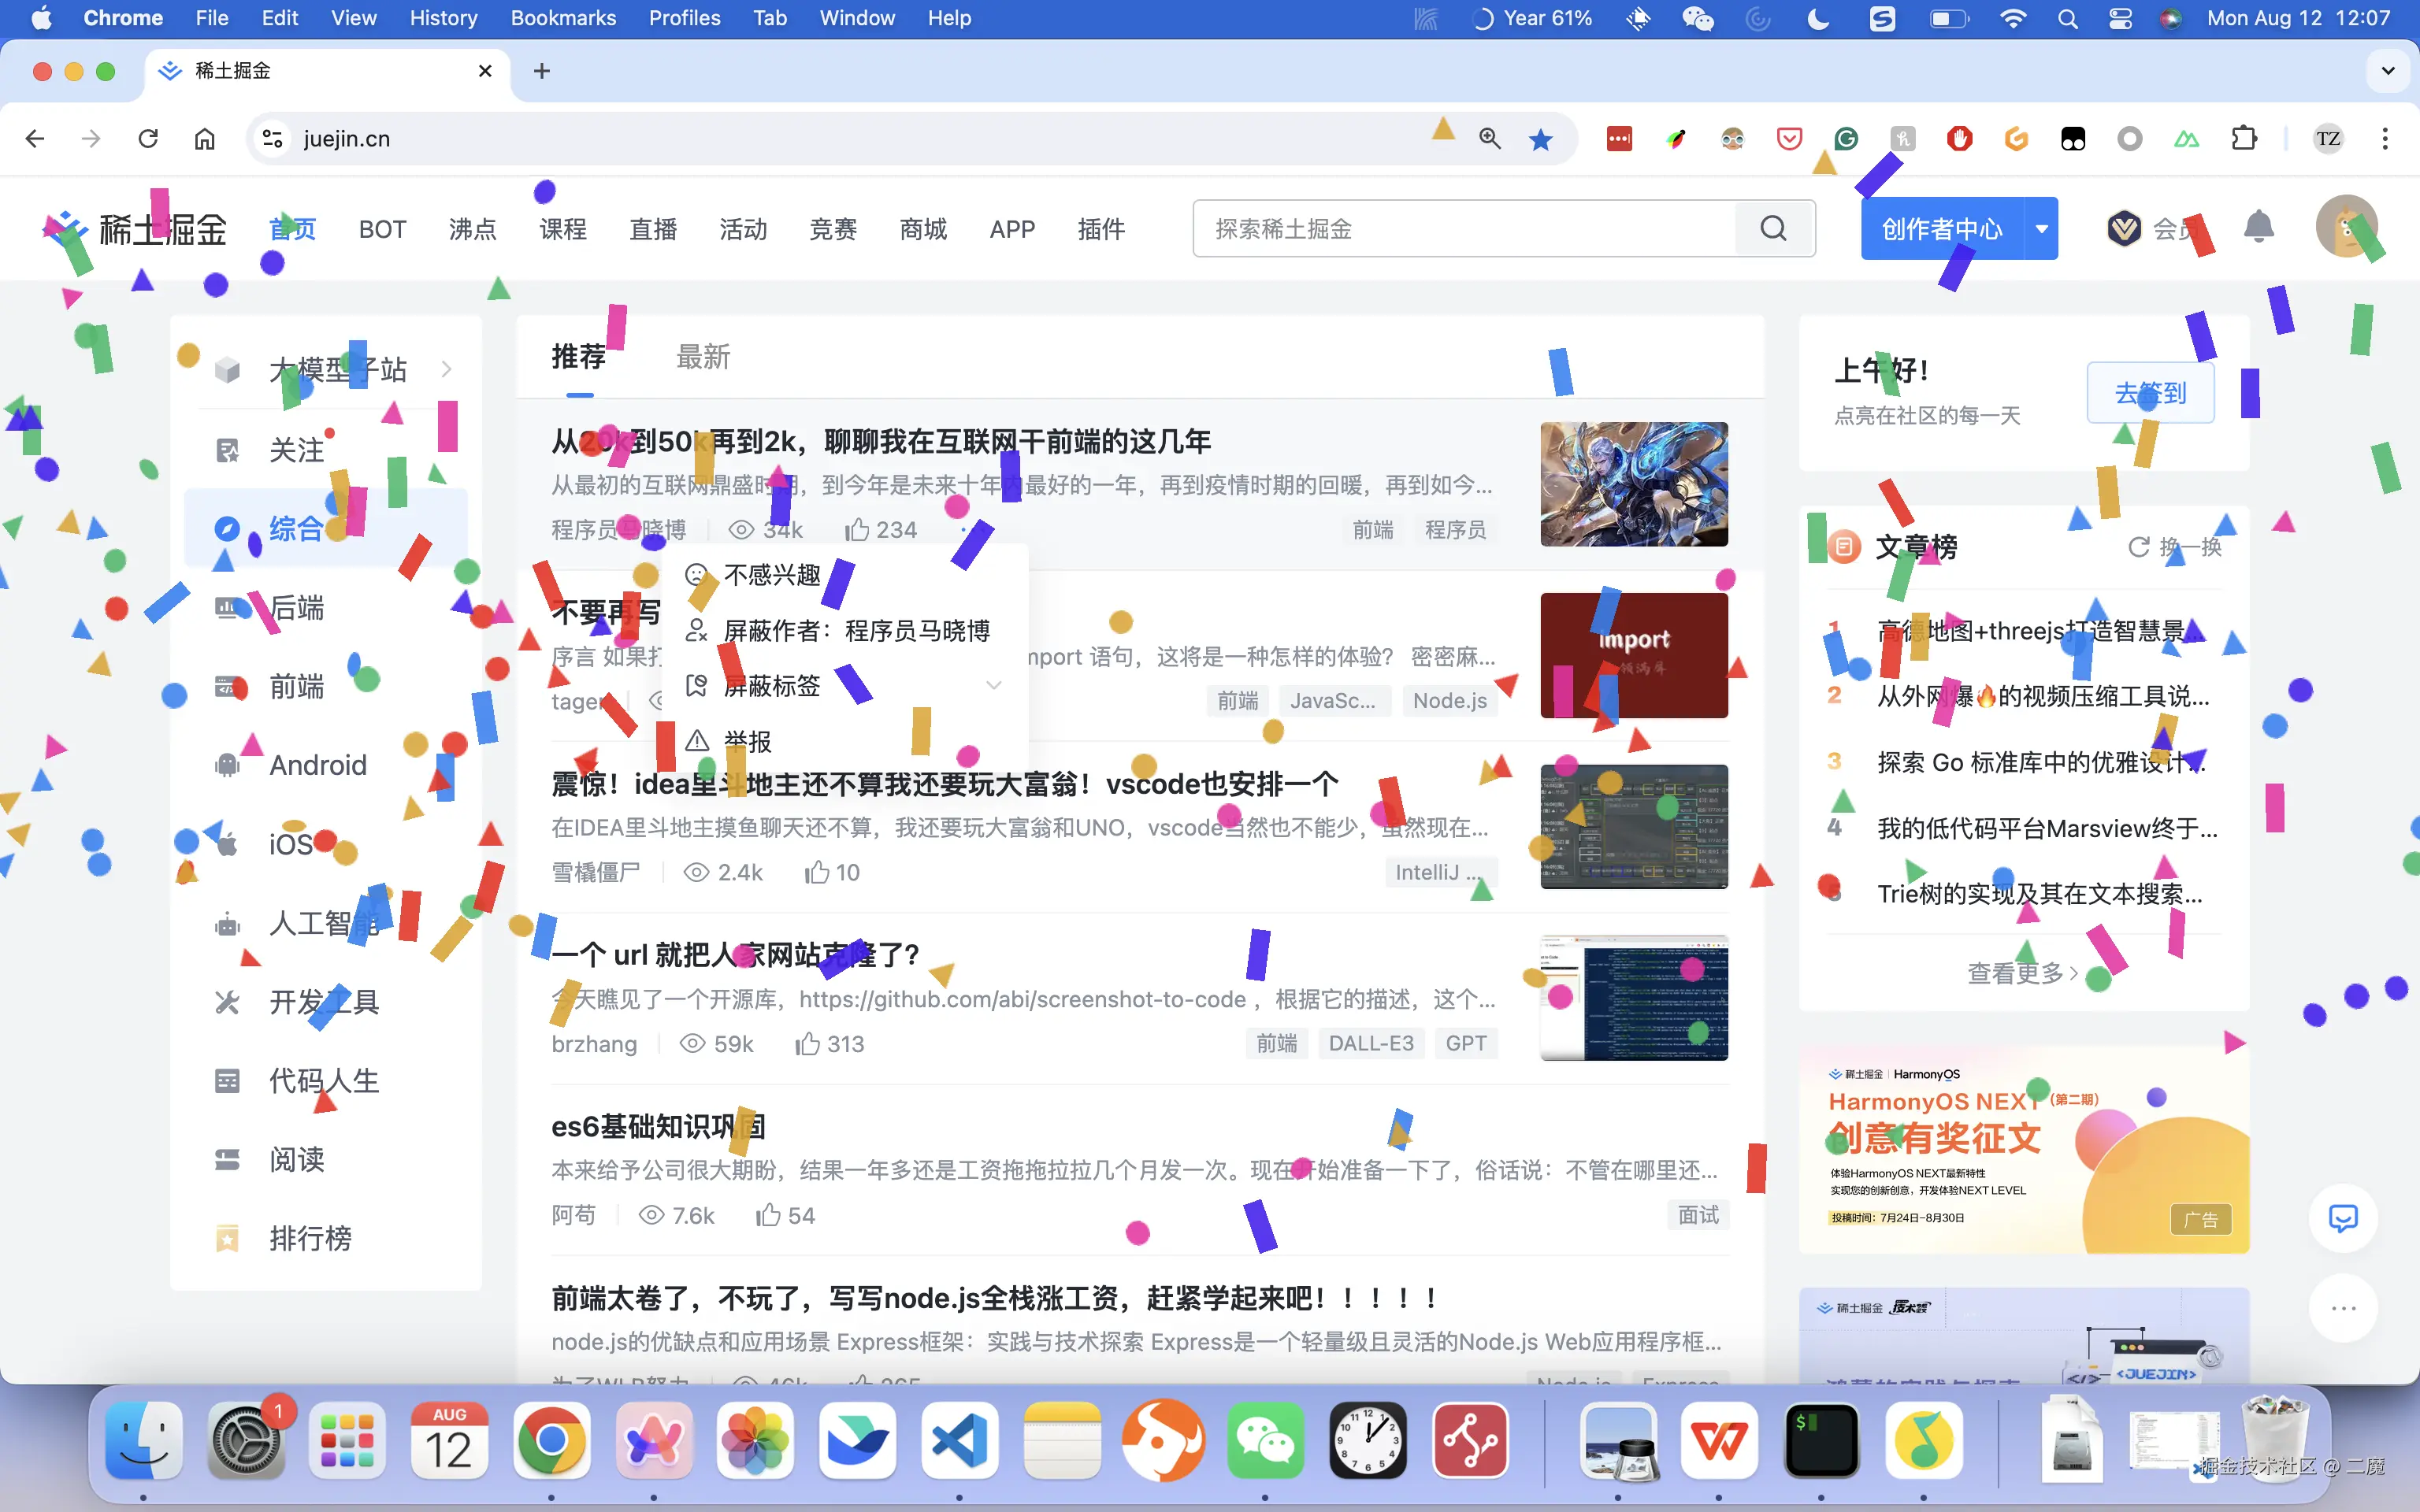2420x1512 pixels.
Task: Open the History menu
Action: 443,18
